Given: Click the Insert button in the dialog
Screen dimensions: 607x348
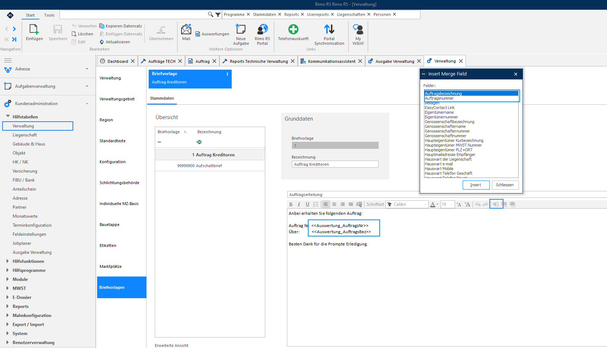Looking at the screenshot, I should pos(476,185).
